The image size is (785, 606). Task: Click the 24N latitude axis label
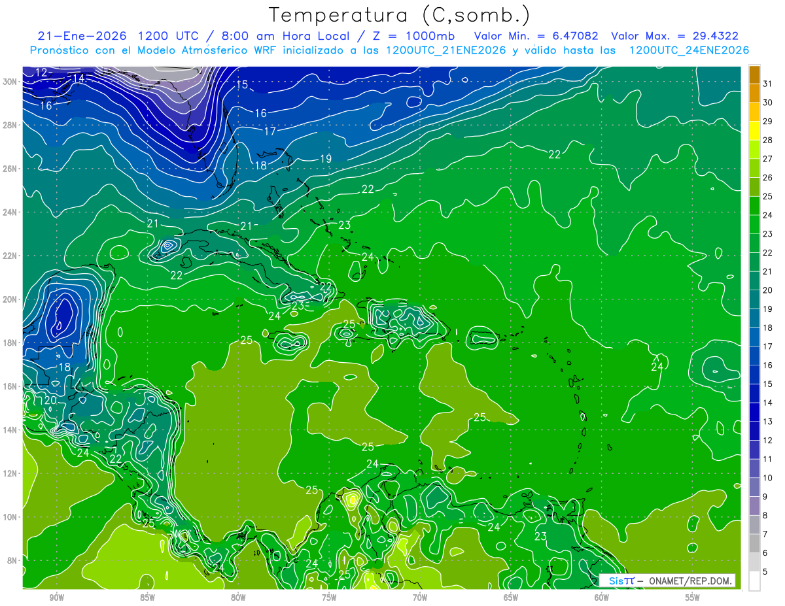pyautogui.click(x=10, y=212)
